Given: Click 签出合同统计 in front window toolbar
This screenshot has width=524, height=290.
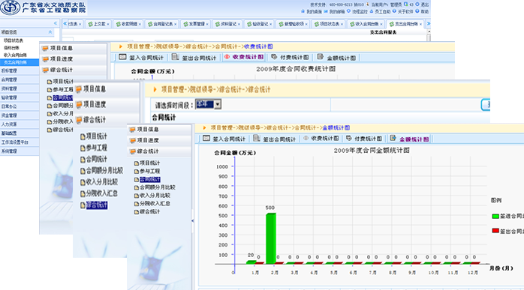Looking at the screenshot, I should [275, 139].
